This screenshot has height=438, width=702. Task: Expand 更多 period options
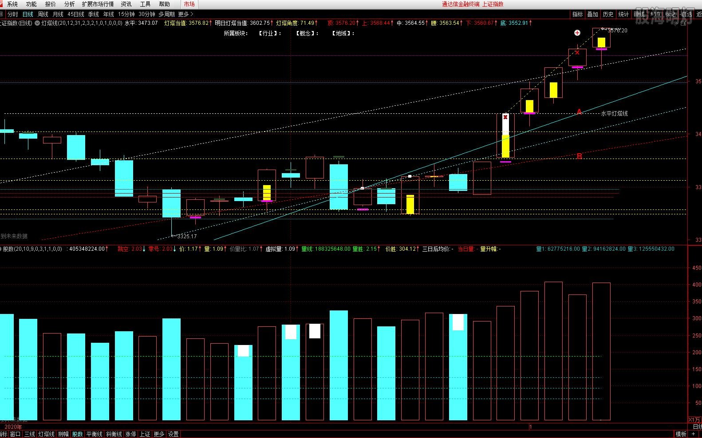pos(185,14)
